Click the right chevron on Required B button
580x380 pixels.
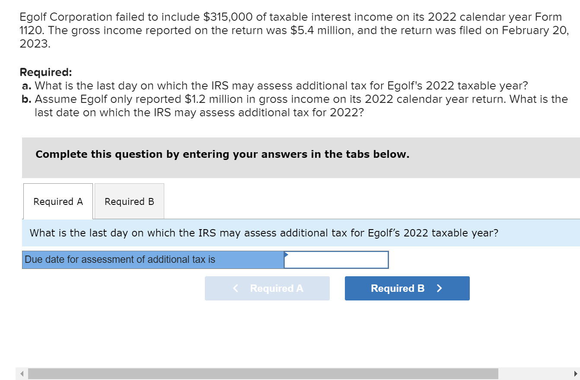pyautogui.click(x=440, y=288)
